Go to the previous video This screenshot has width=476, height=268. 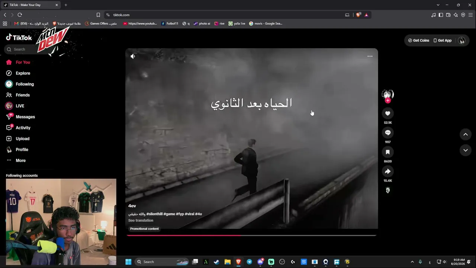(x=465, y=134)
